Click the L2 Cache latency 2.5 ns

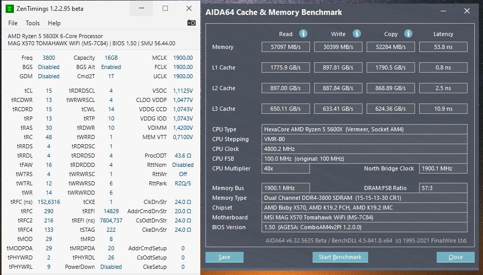[x=443, y=88]
